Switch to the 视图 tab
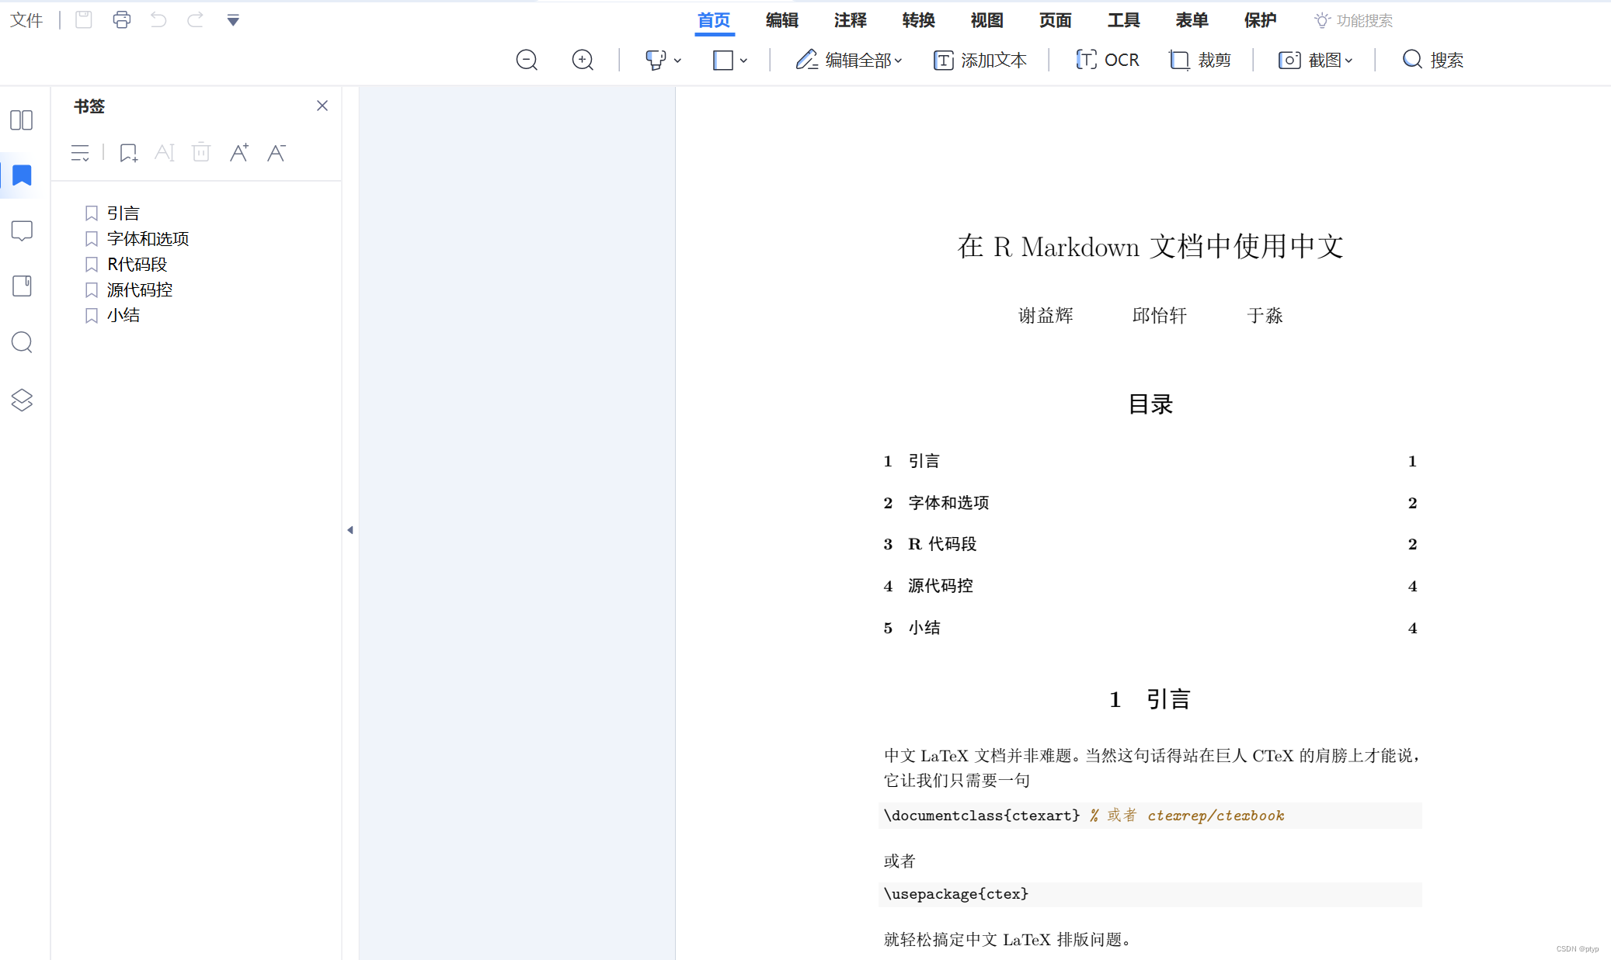1611x960 pixels. point(986,20)
